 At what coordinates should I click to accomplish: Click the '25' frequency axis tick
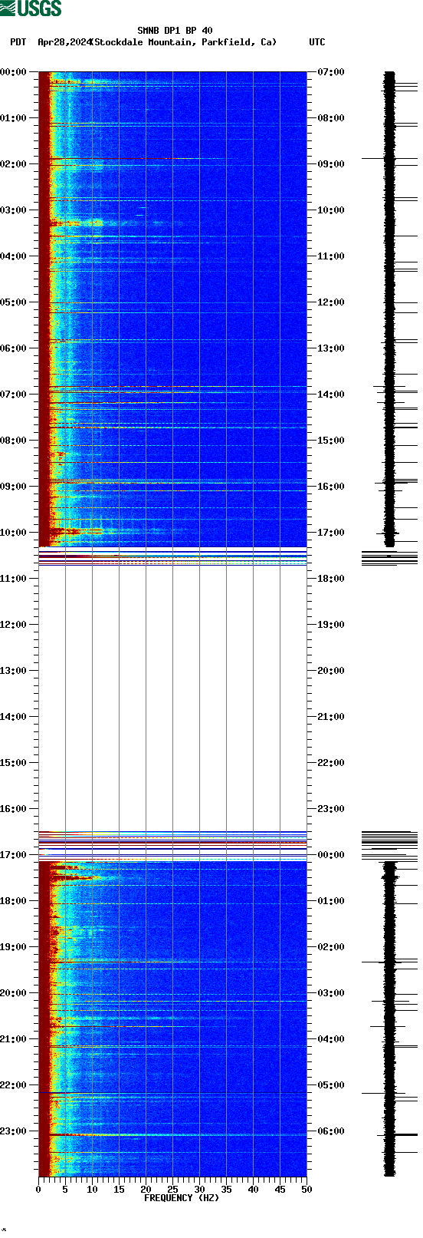point(172,1189)
